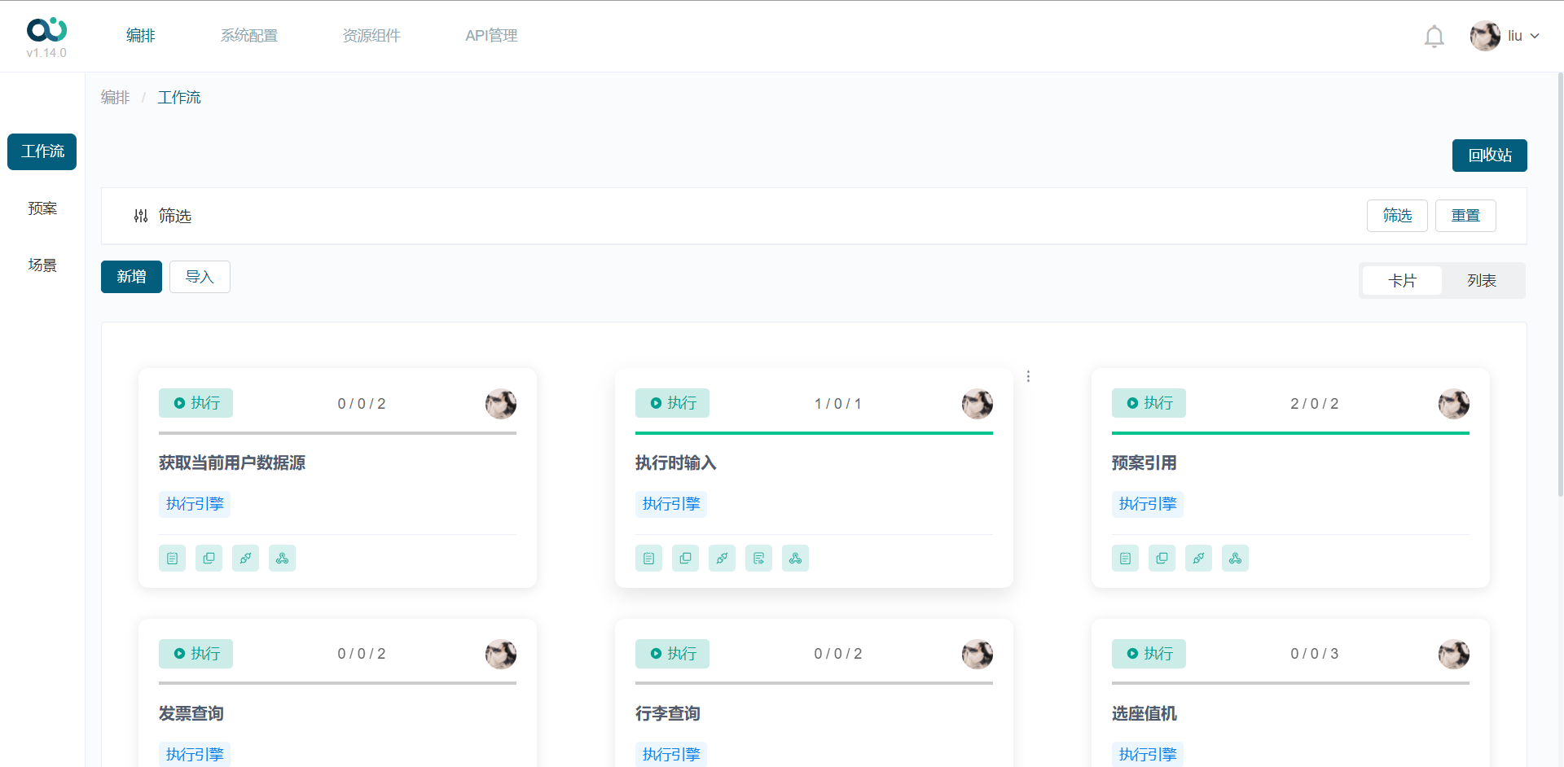1564x767 pixels.
Task: Switch to 列表 list view
Action: 1482,281
